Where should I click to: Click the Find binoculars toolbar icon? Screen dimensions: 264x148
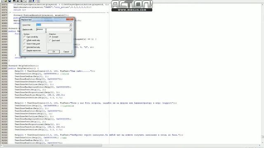pos(14,1)
